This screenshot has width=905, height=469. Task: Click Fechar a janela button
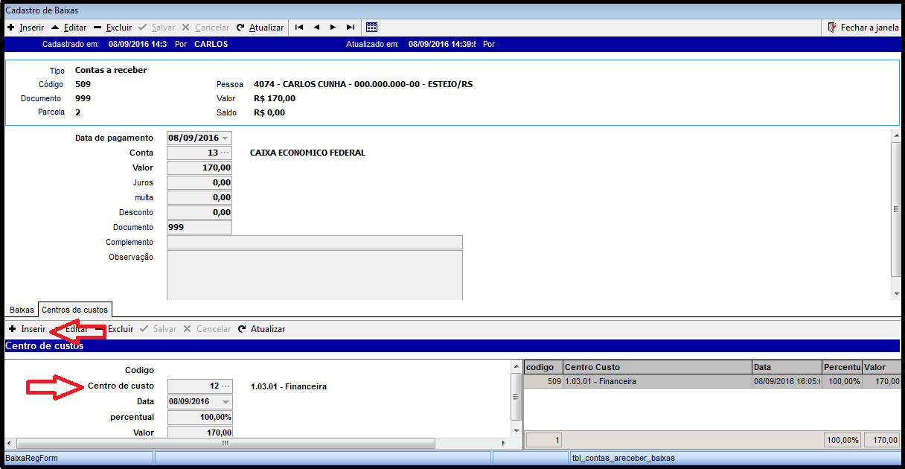[x=863, y=28]
